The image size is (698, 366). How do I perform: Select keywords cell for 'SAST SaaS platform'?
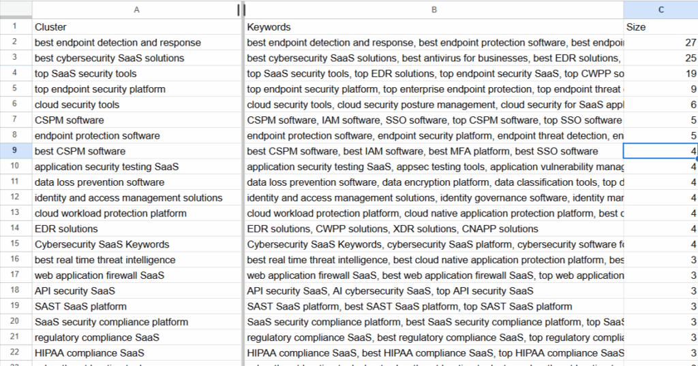[x=434, y=307]
